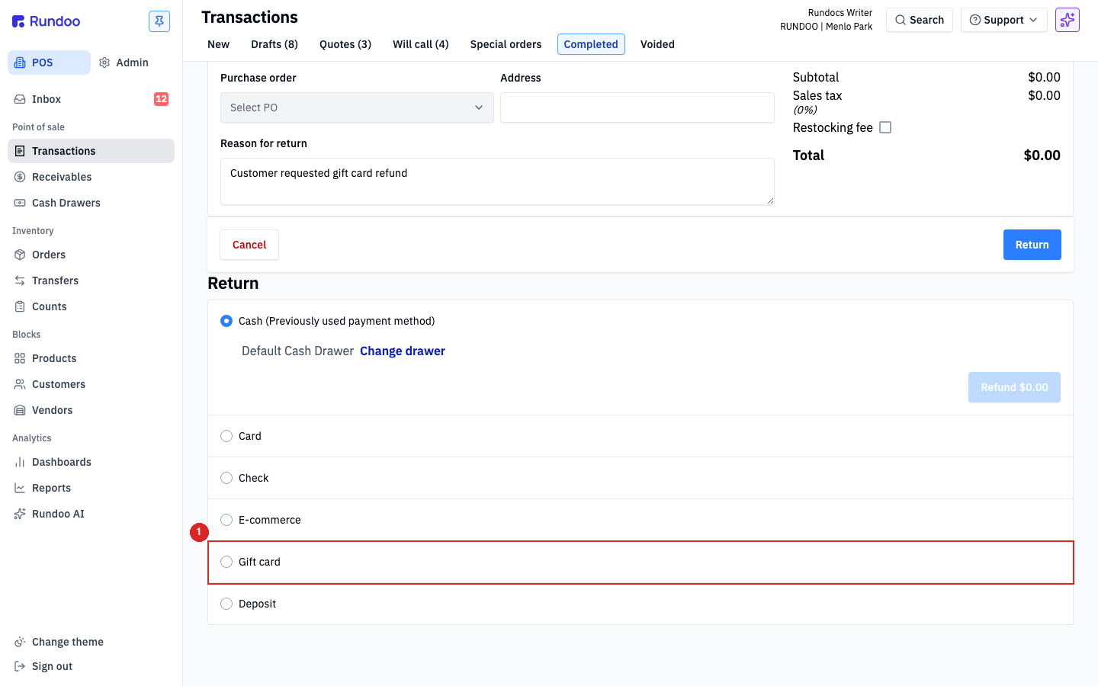This screenshot has width=1098, height=686.
Task: Click the blue Return button
Action: click(x=1032, y=245)
